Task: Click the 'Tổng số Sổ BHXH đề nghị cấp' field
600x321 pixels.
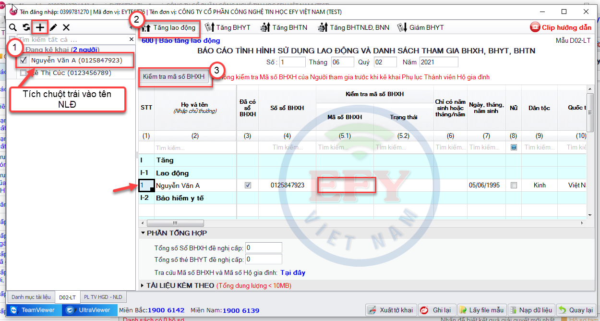Action: 264,248
